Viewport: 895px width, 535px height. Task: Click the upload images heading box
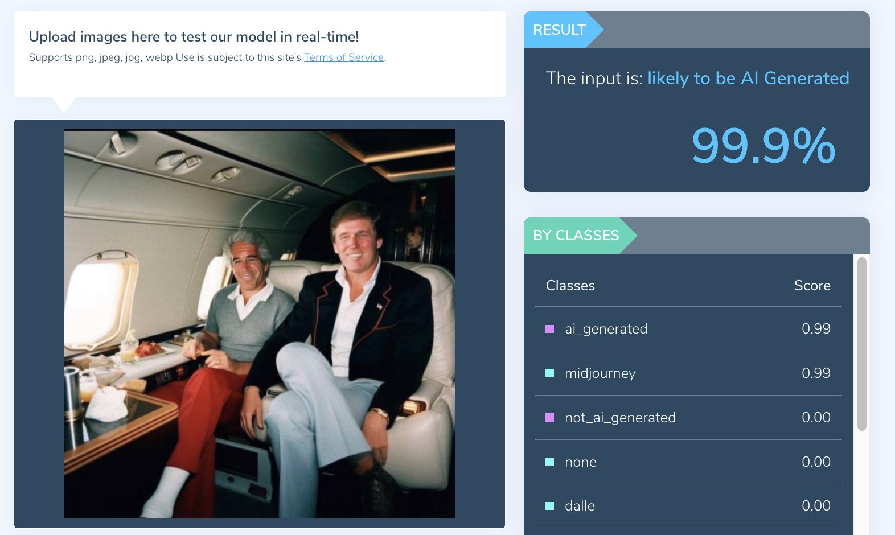(x=260, y=55)
